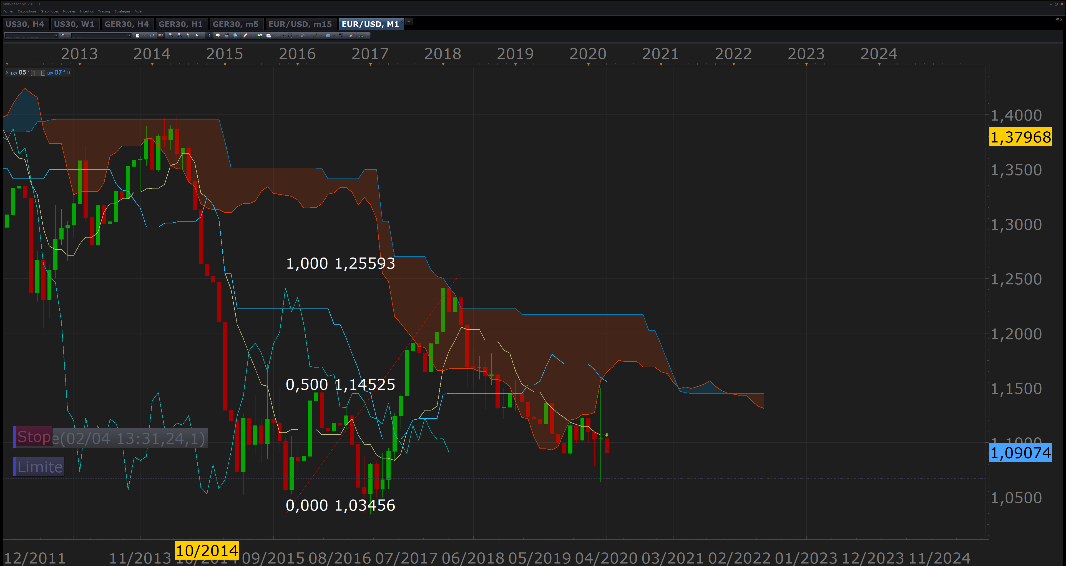Open the Graphiques menu
Screen dimensions: 1066x566
point(50,12)
